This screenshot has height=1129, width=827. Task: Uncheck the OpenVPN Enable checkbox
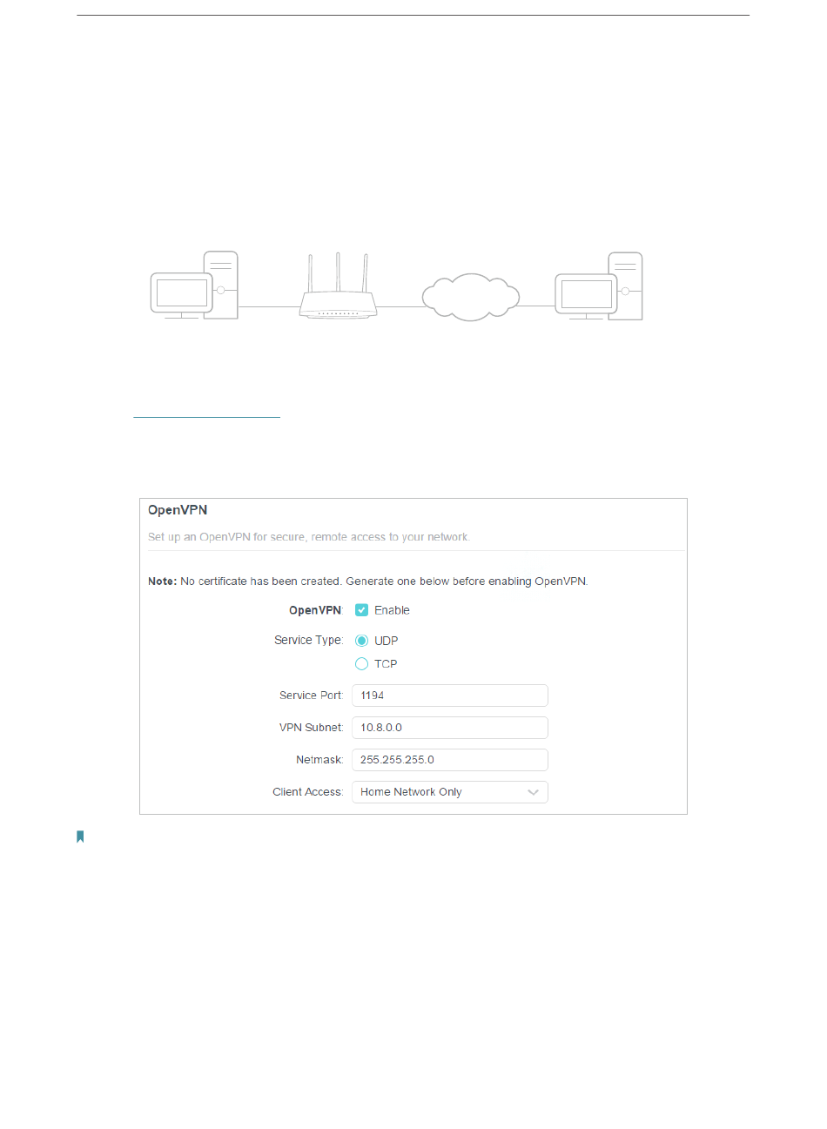tap(361, 610)
